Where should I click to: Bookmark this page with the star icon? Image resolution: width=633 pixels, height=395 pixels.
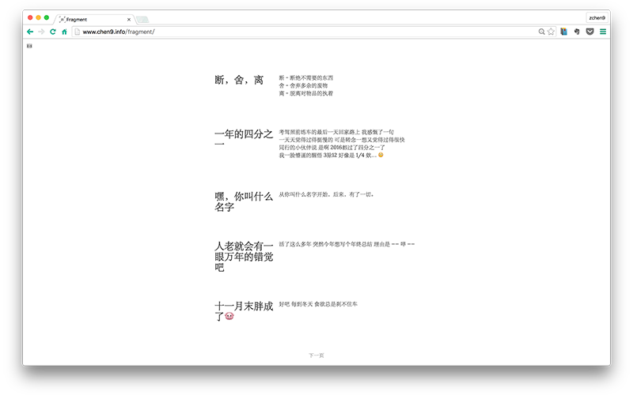pos(551,32)
